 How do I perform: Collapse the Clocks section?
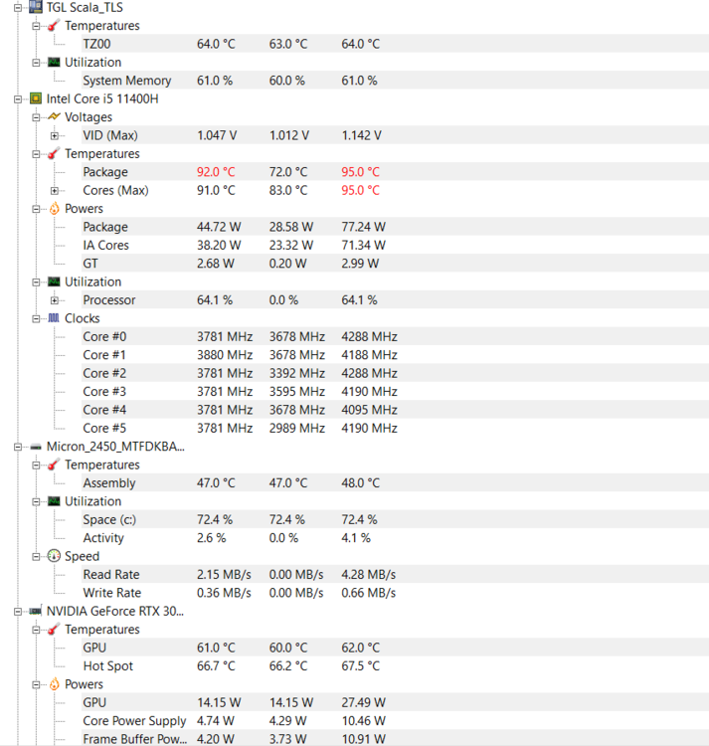pos(36,318)
